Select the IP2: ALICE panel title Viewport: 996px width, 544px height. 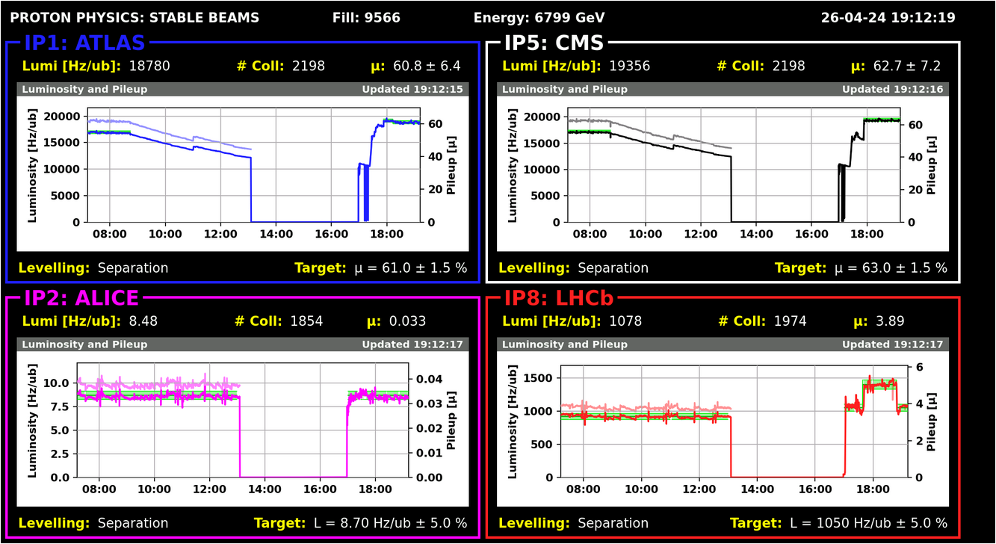tap(81, 298)
